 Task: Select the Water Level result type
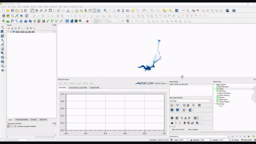[223, 99]
